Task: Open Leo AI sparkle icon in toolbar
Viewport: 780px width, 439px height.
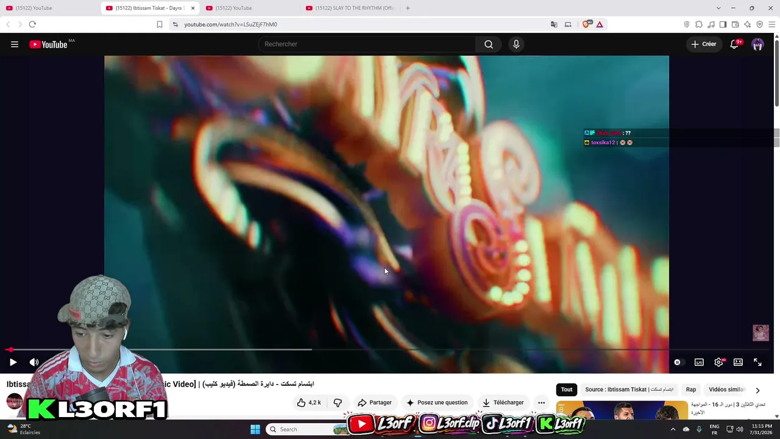Action: 747,24
